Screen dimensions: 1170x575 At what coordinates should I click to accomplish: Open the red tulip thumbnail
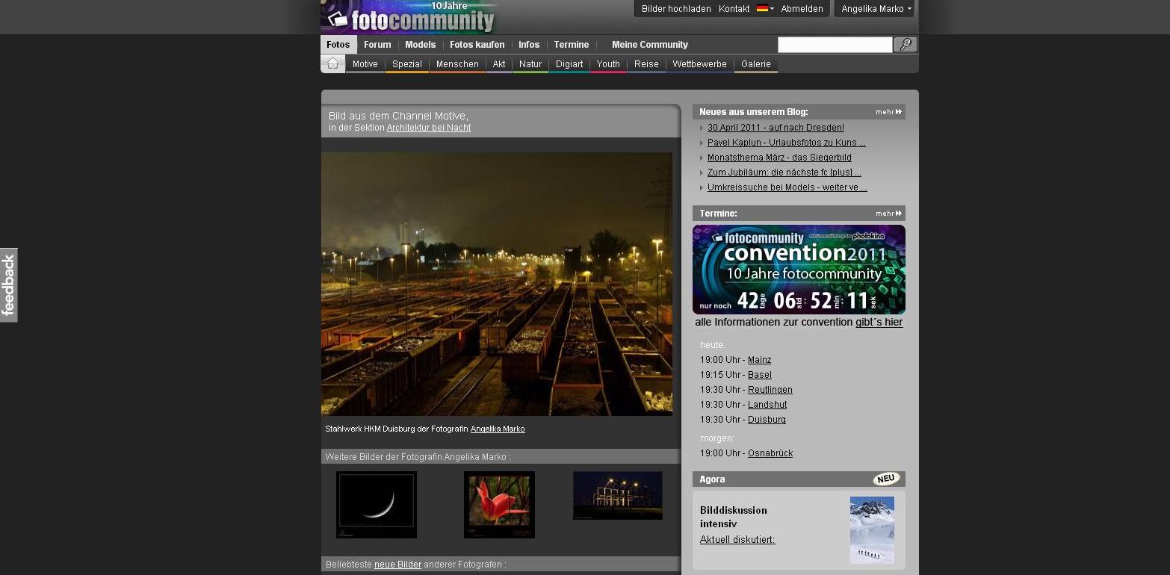pyautogui.click(x=499, y=505)
